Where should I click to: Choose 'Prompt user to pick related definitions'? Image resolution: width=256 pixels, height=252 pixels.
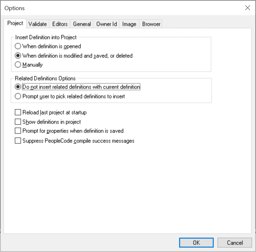(18, 96)
